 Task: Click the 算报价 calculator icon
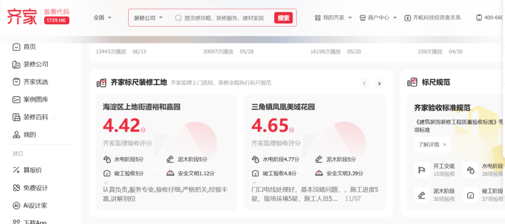coord(17,170)
